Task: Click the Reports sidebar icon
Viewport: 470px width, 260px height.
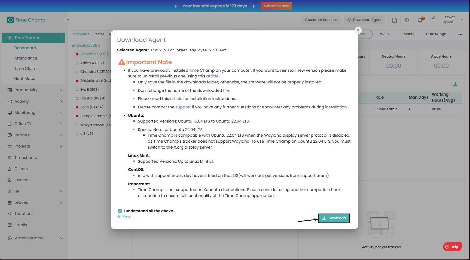Action: point(10,135)
